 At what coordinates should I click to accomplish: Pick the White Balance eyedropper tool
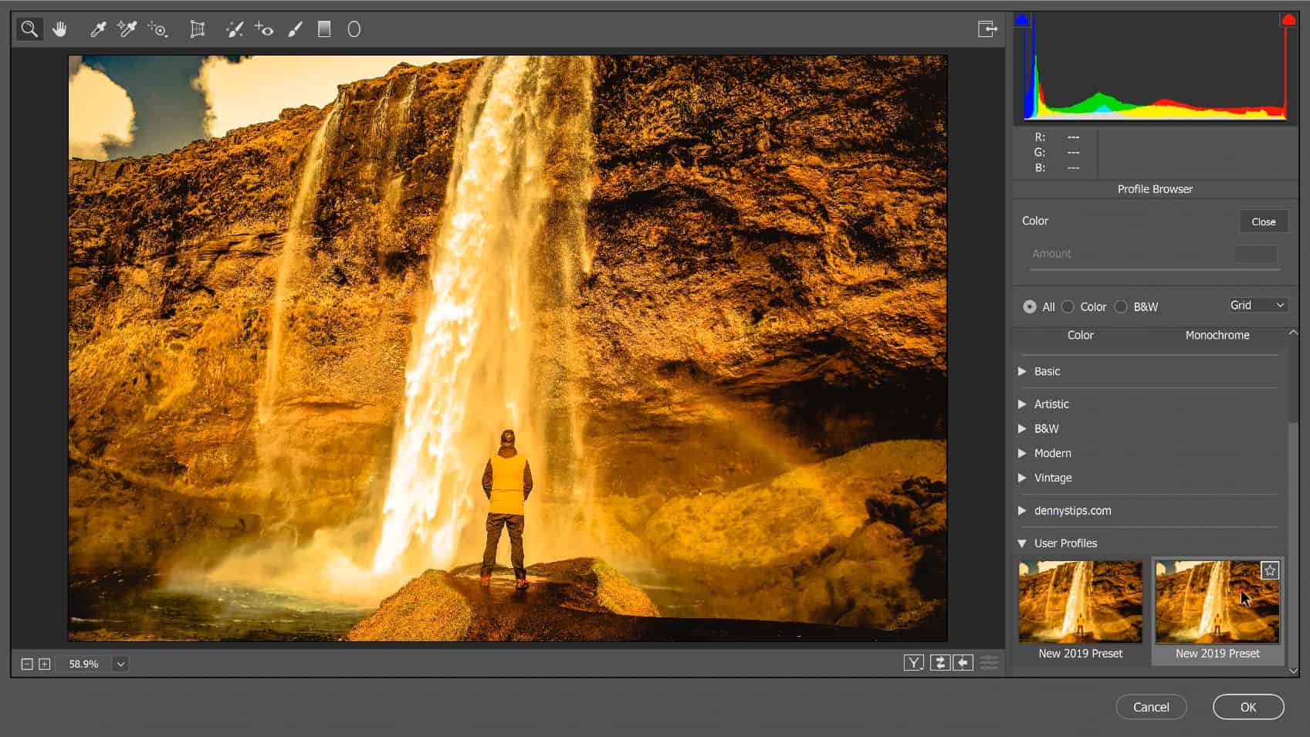98,29
